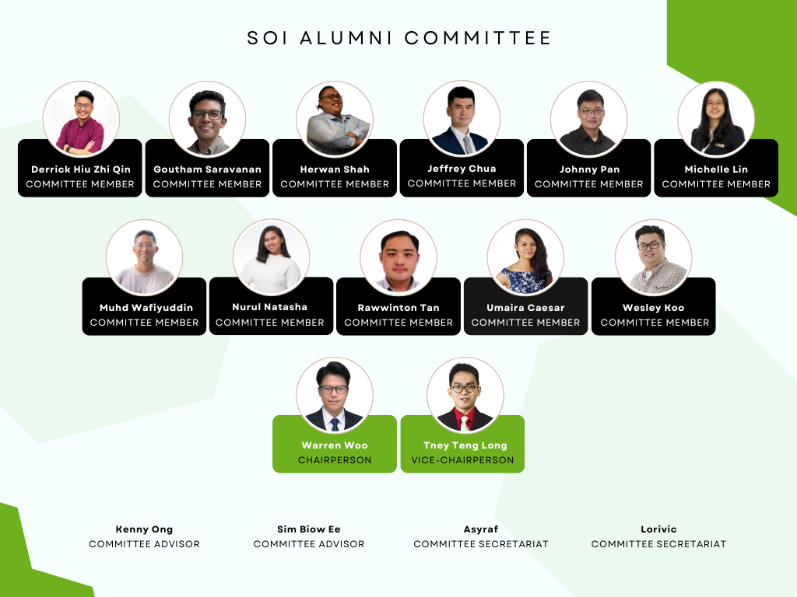Open Herwan Shah's profile picture

pyautogui.click(x=335, y=120)
